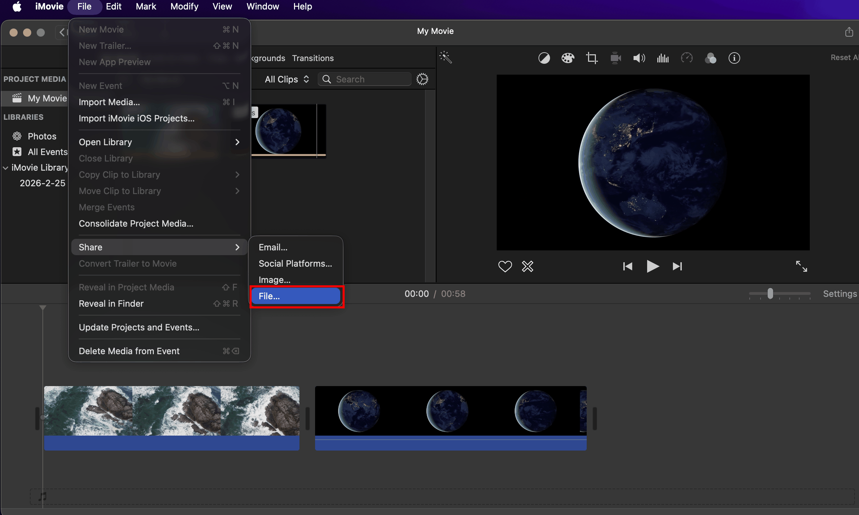
Task: Open the color correction palette icon
Action: (x=568, y=58)
